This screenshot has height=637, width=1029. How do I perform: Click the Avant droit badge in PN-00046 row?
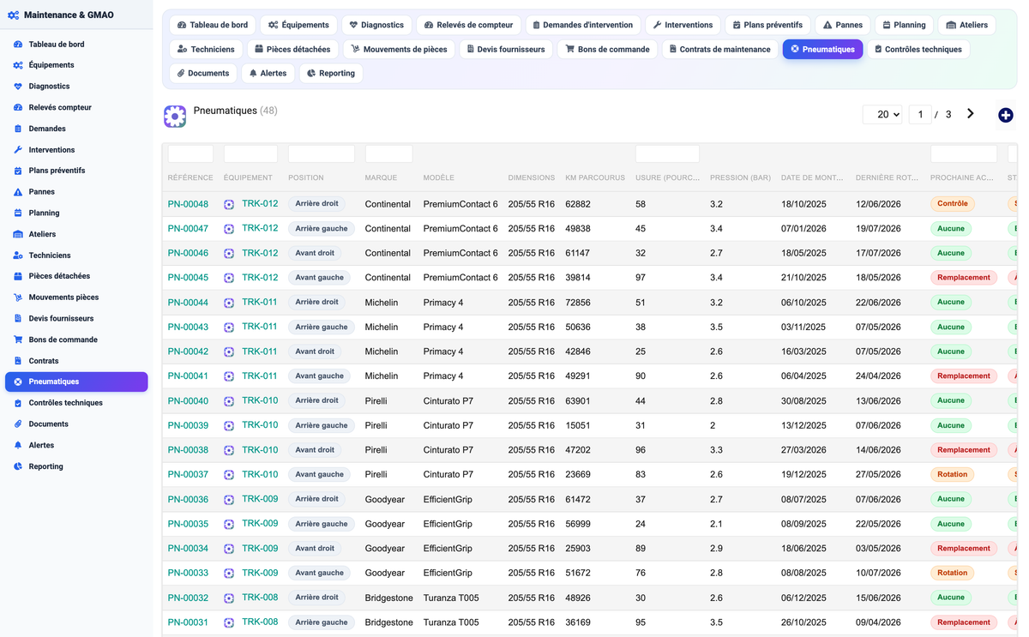(x=315, y=253)
